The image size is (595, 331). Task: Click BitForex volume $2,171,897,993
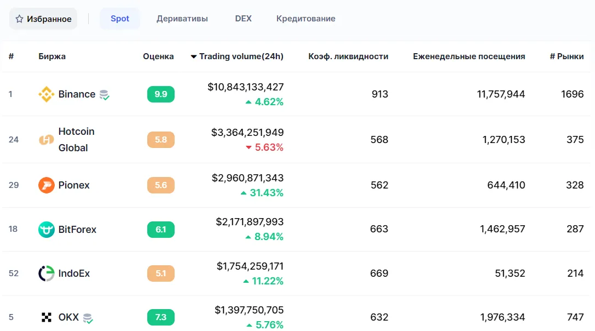(x=250, y=221)
